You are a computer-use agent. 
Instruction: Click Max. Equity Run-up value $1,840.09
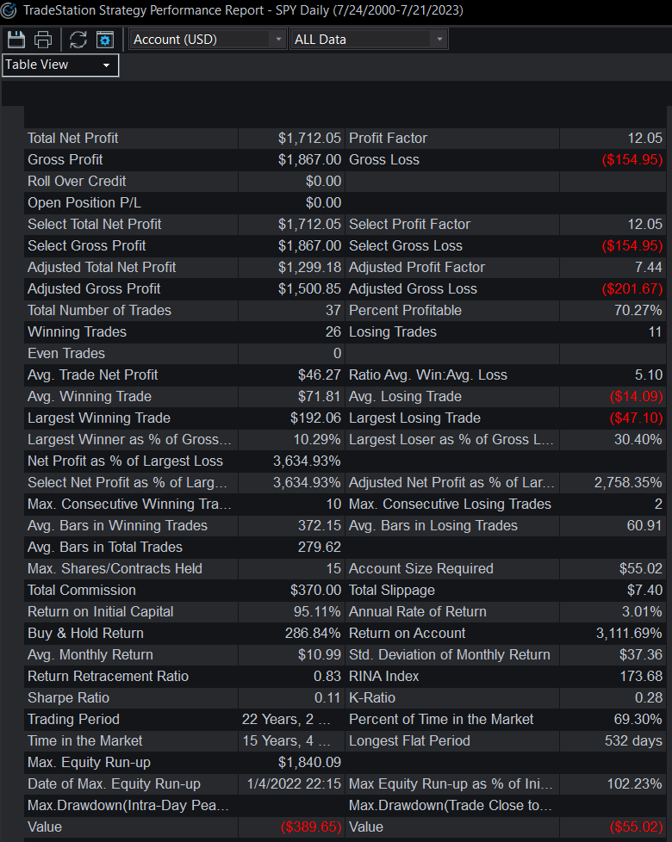tap(309, 761)
